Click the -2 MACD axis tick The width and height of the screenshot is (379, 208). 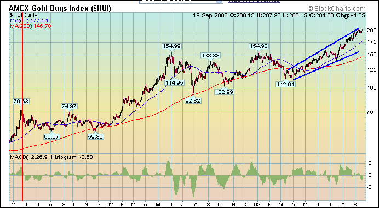[369, 187]
